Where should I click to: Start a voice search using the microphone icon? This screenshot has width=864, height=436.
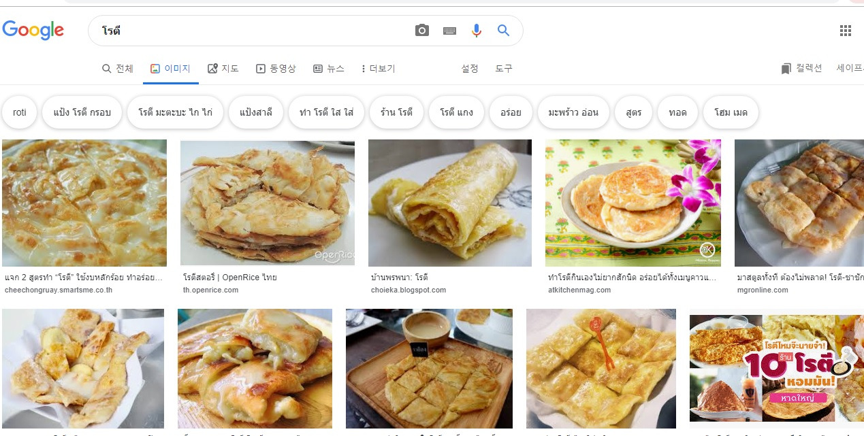(476, 30)
